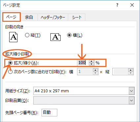Open the ヘッダー/フッター tab
This screenshot has width=140, height=122.
coord(53,17)
